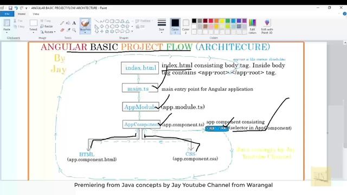Pick the Rectangle shape
347x195 pixels.
click(112, 21)
